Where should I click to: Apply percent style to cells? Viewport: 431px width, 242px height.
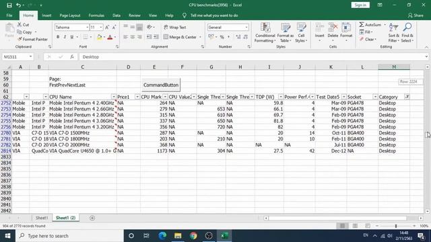222,37
